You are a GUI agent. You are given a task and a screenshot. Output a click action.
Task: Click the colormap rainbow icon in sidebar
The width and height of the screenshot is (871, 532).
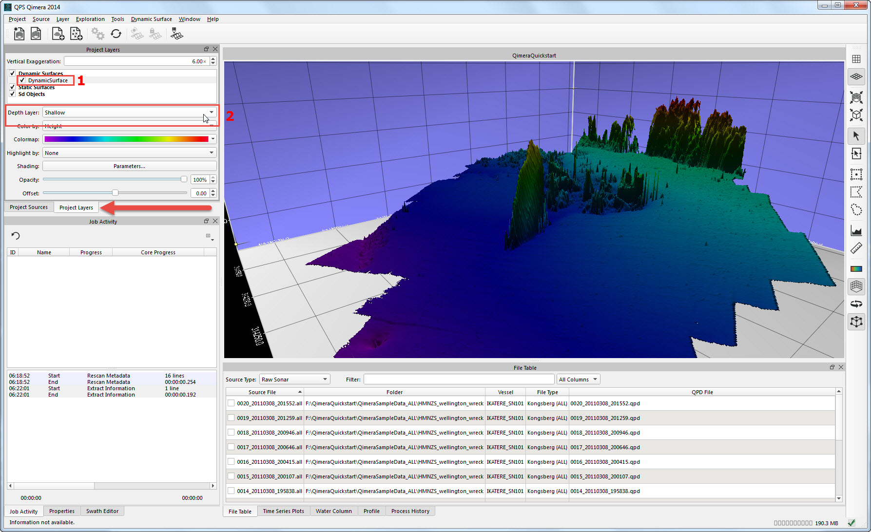pyautogui.click(x=856, y=268)
